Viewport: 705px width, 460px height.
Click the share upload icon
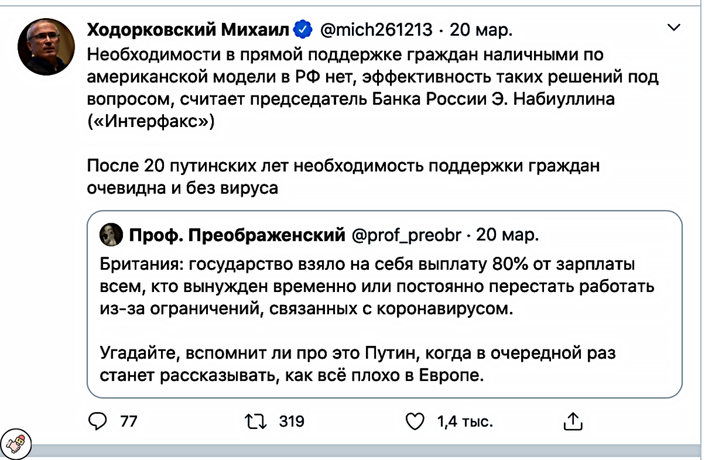pos(571,421)
